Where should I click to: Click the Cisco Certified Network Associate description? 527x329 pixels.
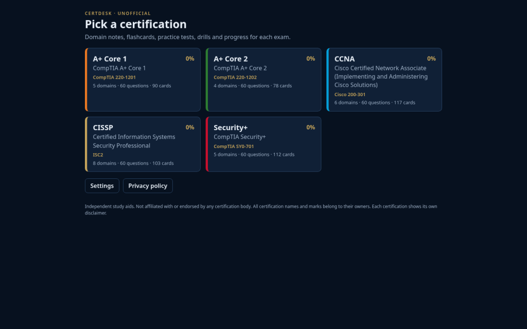(381, 77)
